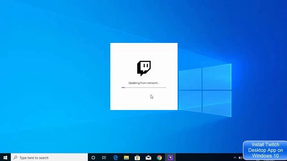Launch Google Chrome from taskbar
This screenshot has width=287, height=161.
click(160, 157)
